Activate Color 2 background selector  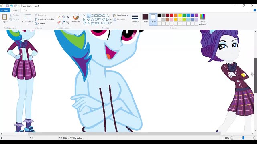(153, 19)
